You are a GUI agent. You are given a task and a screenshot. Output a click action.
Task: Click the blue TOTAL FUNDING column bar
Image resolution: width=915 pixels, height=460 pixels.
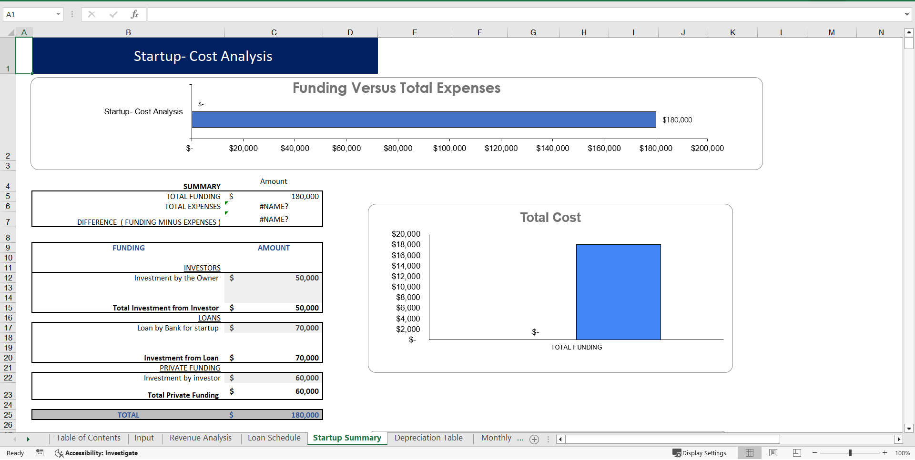tap(618, 292)
